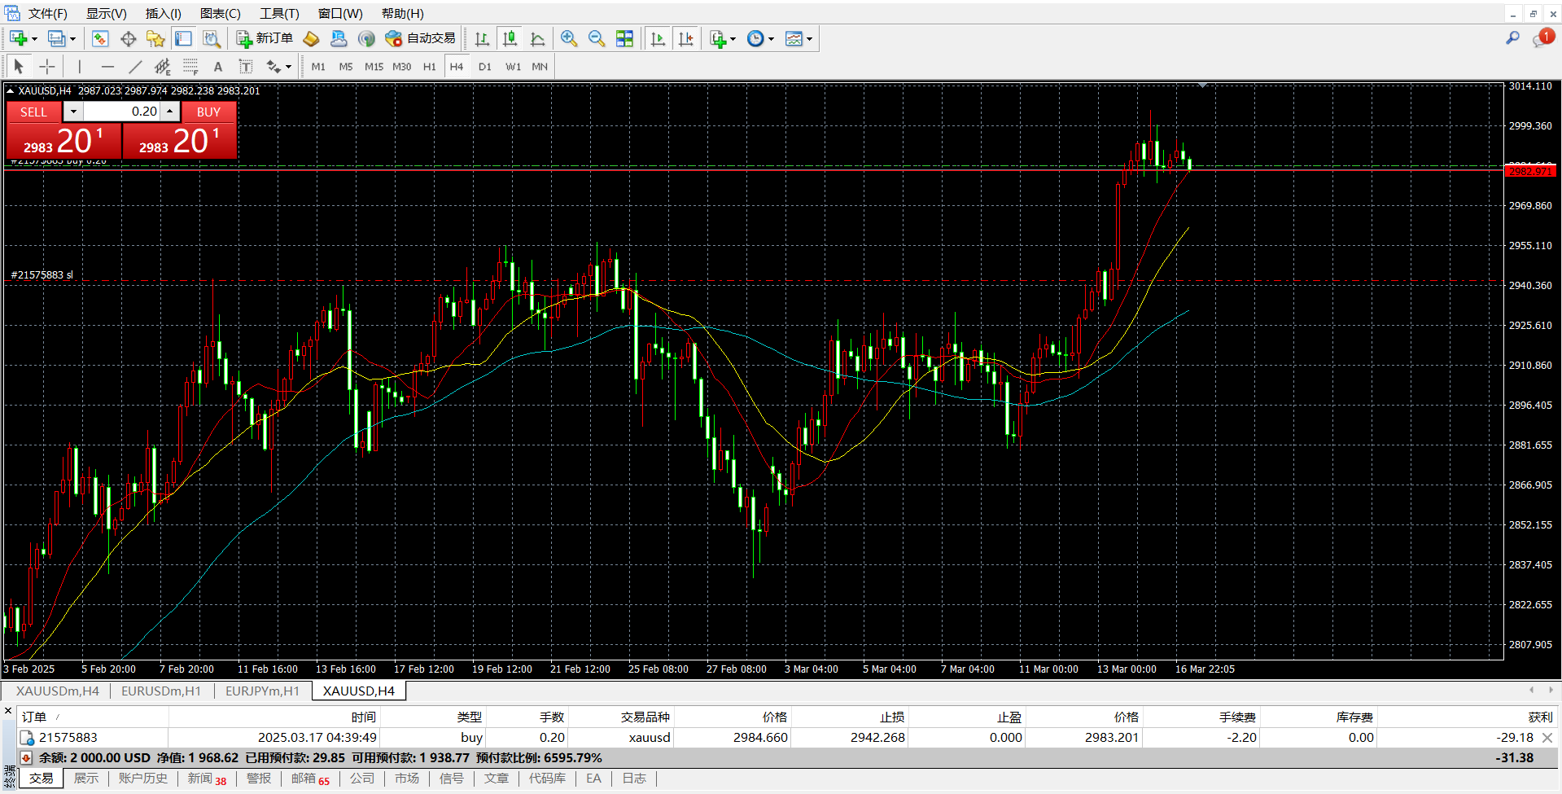Zoom out on the chart
This screenshot has height=794, width=1562.
(597, 38)
